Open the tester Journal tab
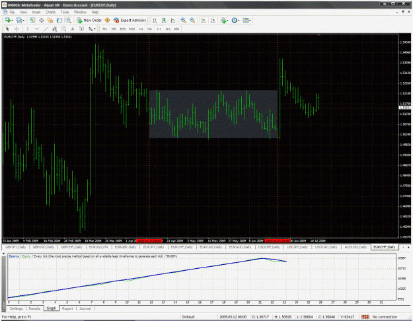 pos(85,308)
